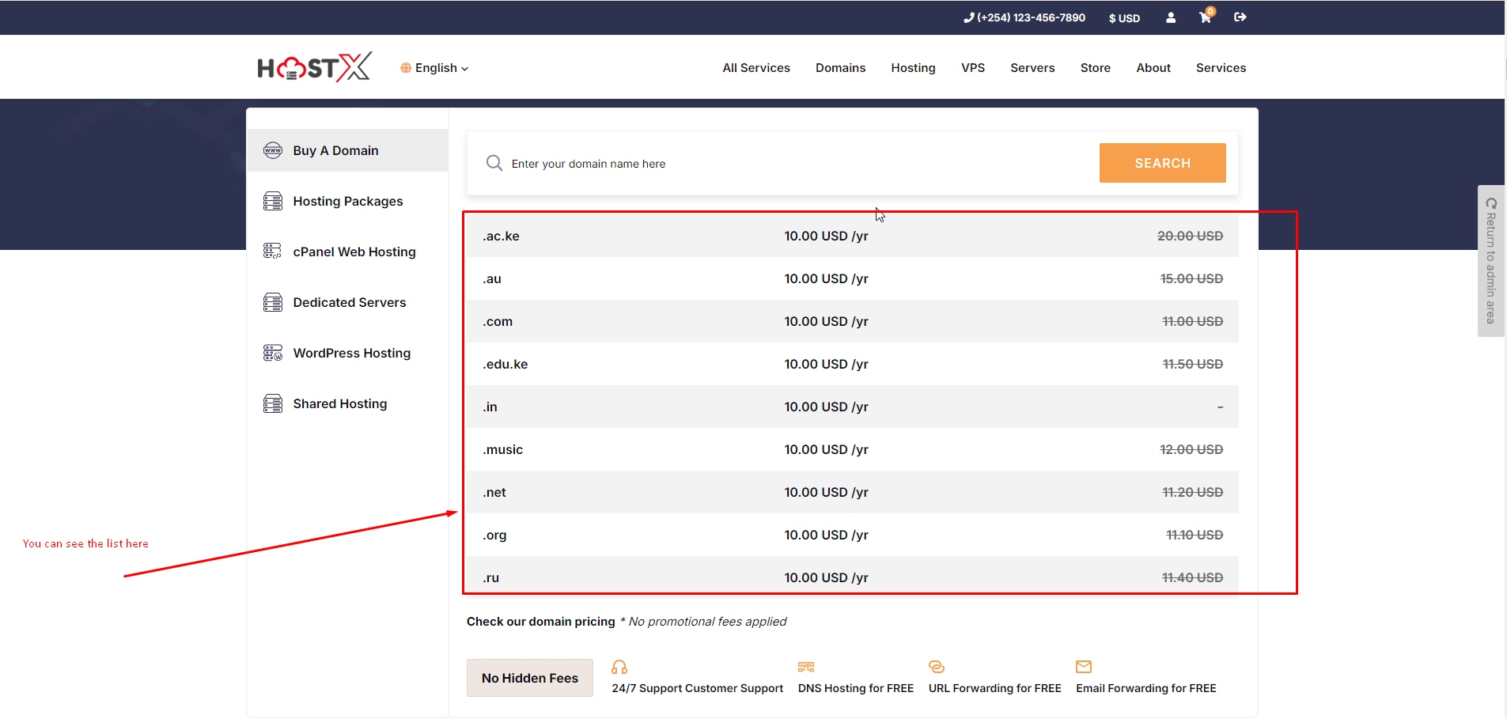Select WordPress Hosting in sidebar

click(x=351, y=353)
